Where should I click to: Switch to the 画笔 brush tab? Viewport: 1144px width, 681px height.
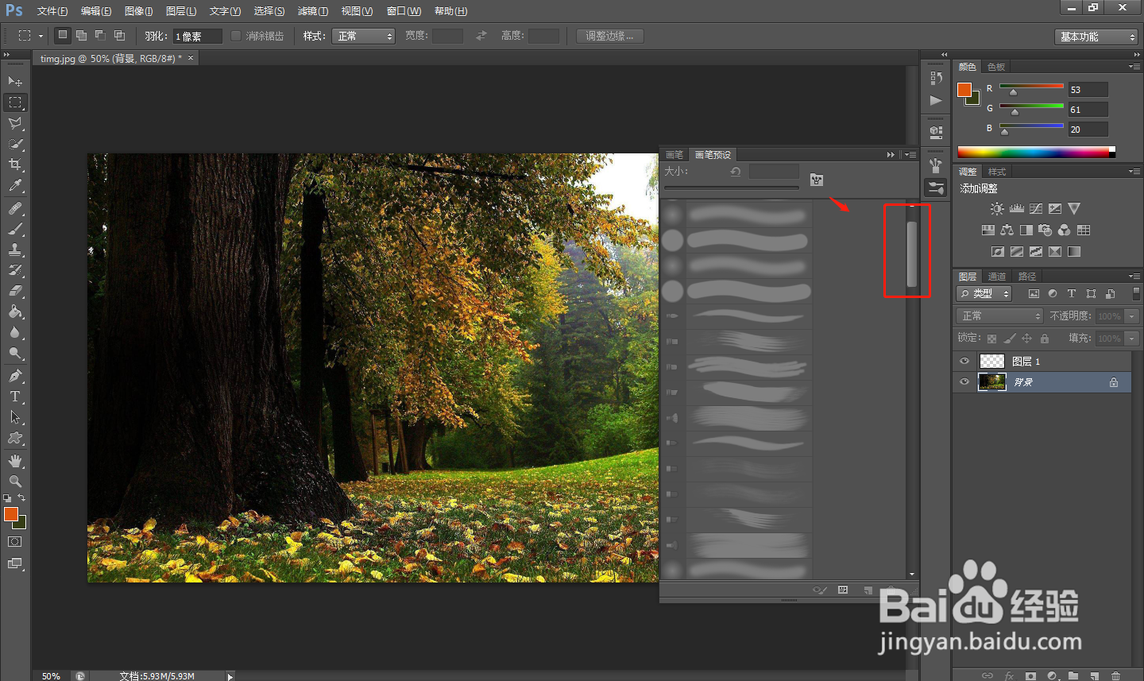674,155
